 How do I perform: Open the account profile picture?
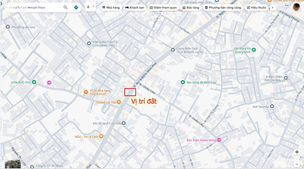(296, 7)
